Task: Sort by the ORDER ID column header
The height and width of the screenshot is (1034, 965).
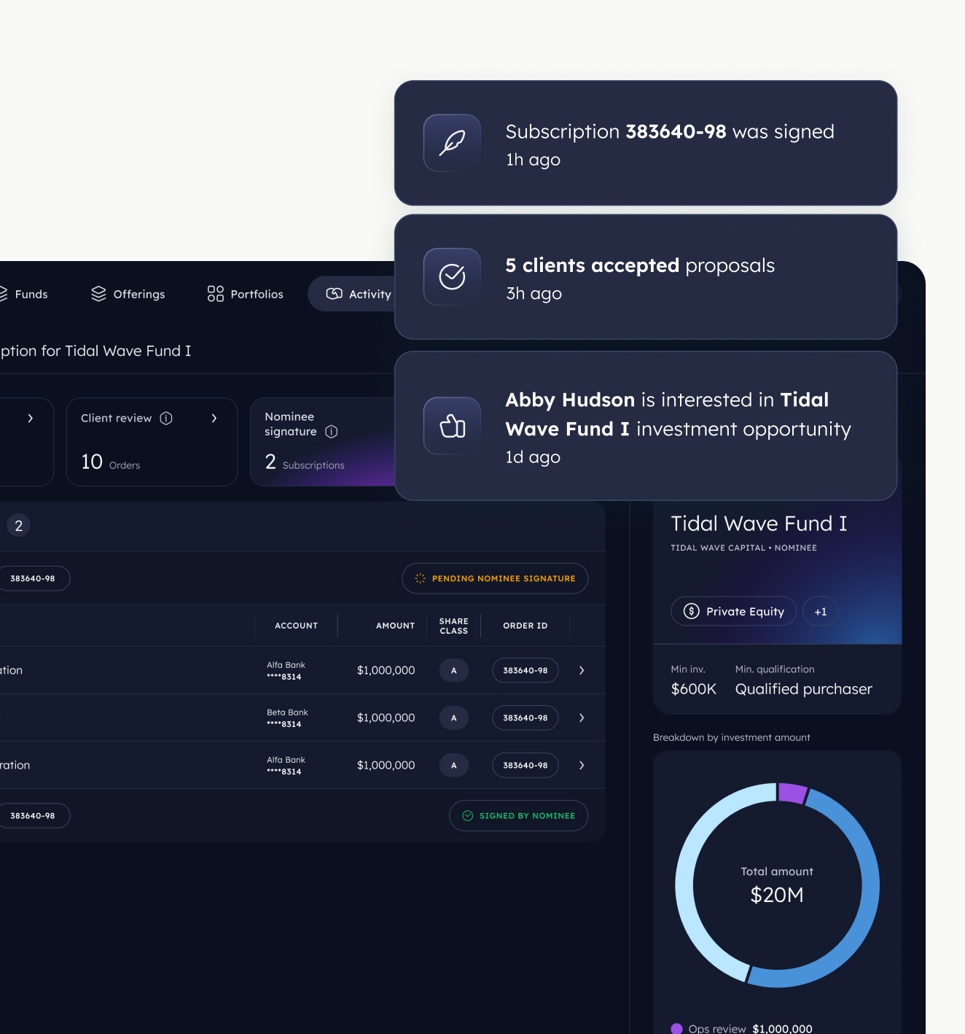Action: [526, 626]
